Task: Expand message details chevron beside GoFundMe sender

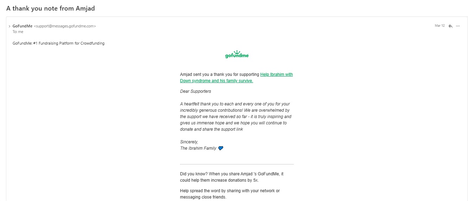Action: click(9, 26)
